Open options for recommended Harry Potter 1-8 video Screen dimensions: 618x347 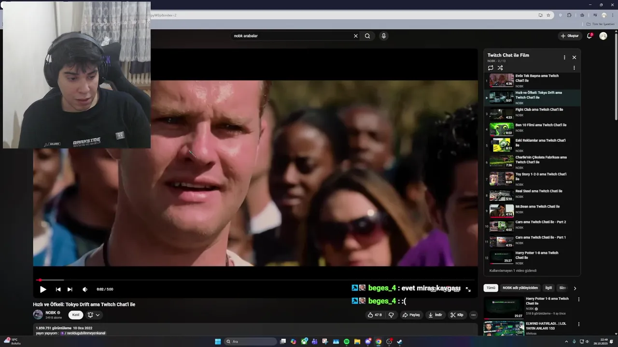click(579, 299)
